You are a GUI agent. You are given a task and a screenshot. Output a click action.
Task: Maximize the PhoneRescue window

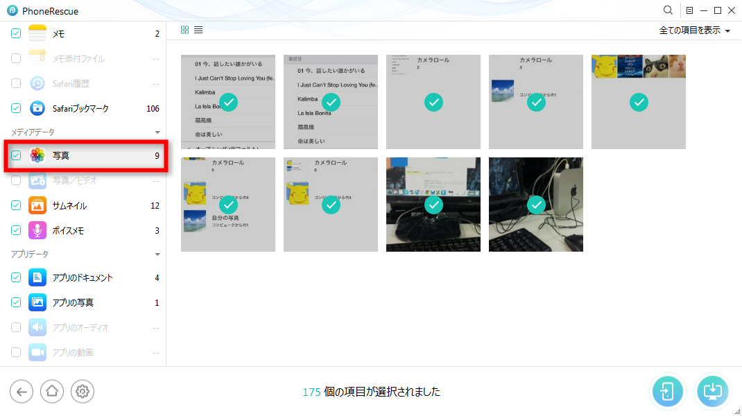(718, 10)
